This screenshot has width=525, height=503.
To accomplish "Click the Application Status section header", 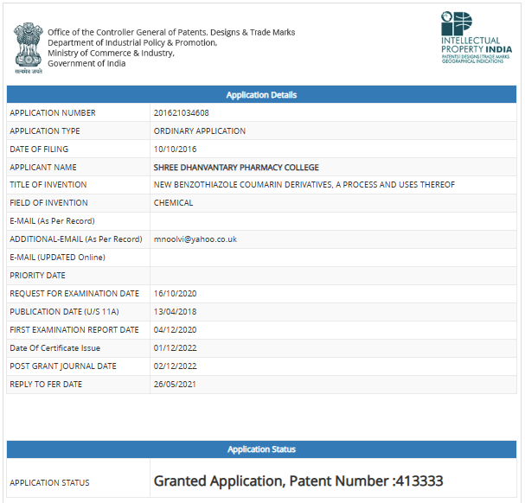I will (261, 449).
